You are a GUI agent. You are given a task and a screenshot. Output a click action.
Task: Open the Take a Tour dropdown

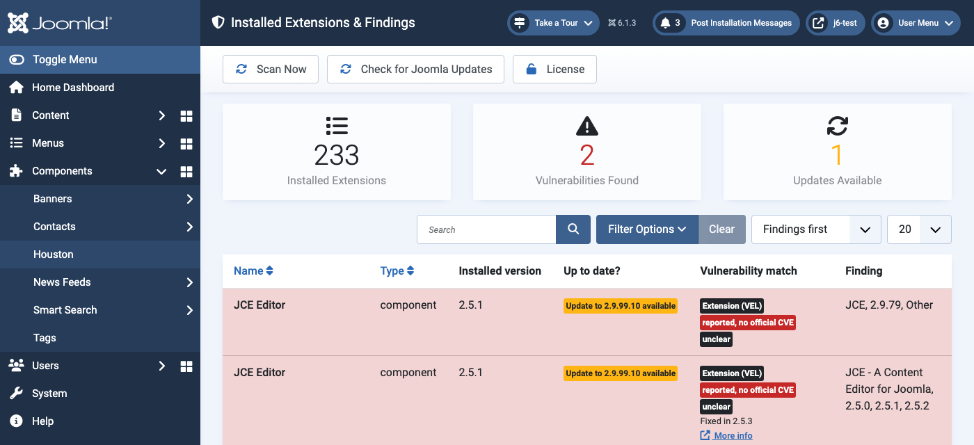tap(554, 23)
